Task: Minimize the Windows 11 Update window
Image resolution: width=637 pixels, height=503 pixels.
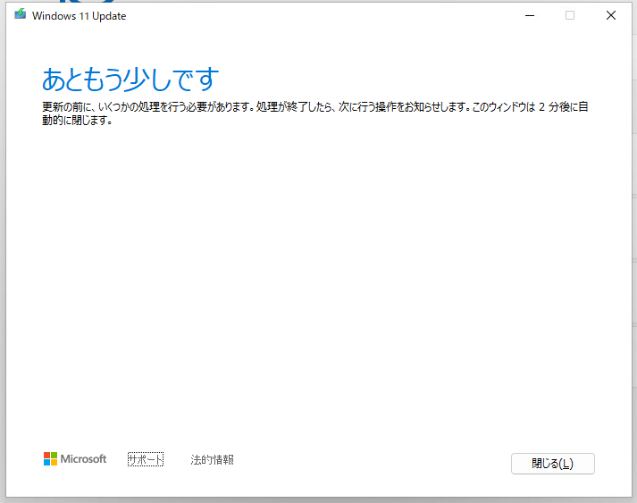Action: click(x=530, y=15)
